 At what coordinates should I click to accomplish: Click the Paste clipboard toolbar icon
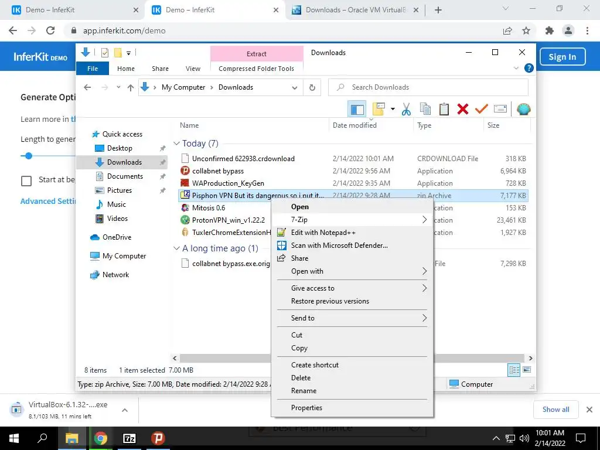444,110
